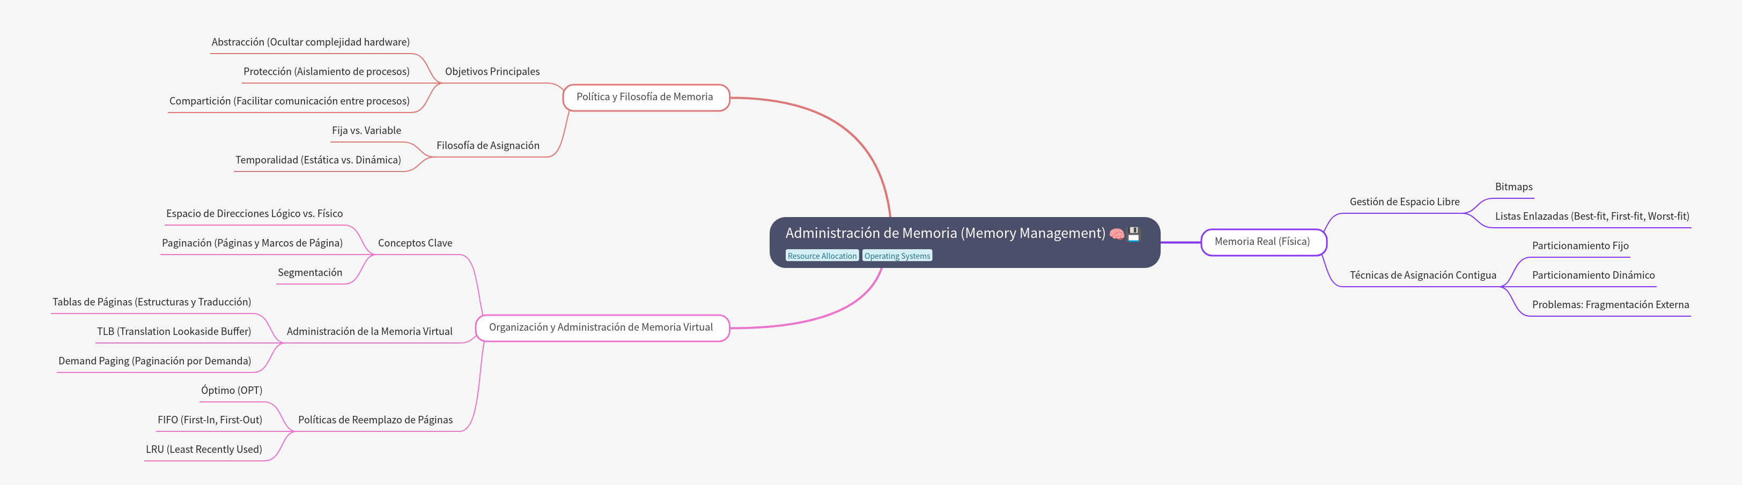Select the 'Demand Paging (Paginación por Demanda)' node
This screenshot has width=1742, height=485.
155,360
